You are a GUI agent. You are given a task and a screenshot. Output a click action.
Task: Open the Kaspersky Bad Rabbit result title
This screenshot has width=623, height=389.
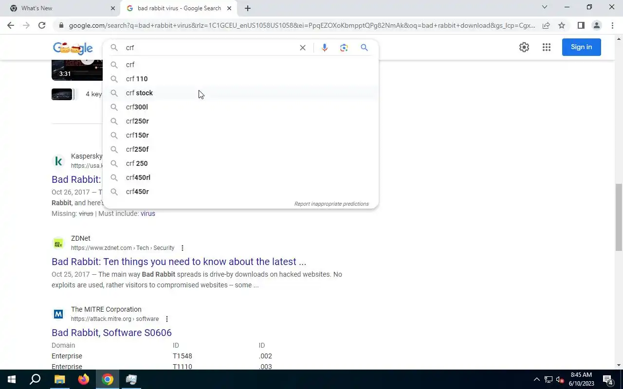coord(76,179)
